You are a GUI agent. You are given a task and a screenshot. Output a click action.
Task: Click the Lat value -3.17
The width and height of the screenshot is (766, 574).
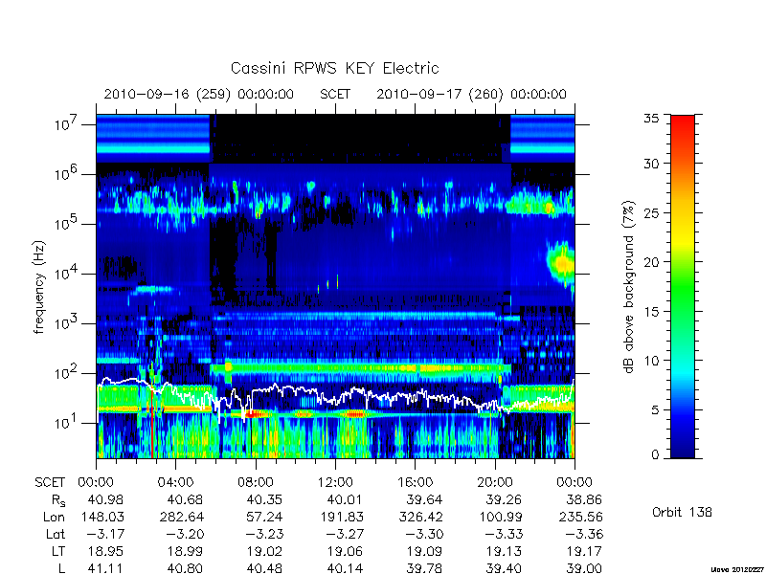pos(104,534)
